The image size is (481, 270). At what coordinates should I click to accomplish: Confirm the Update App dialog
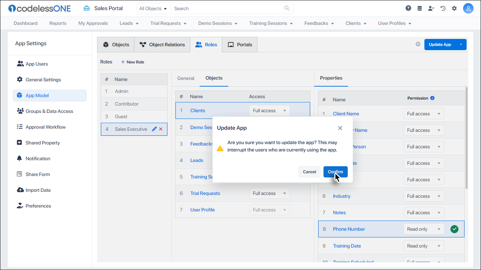(335, 172)
